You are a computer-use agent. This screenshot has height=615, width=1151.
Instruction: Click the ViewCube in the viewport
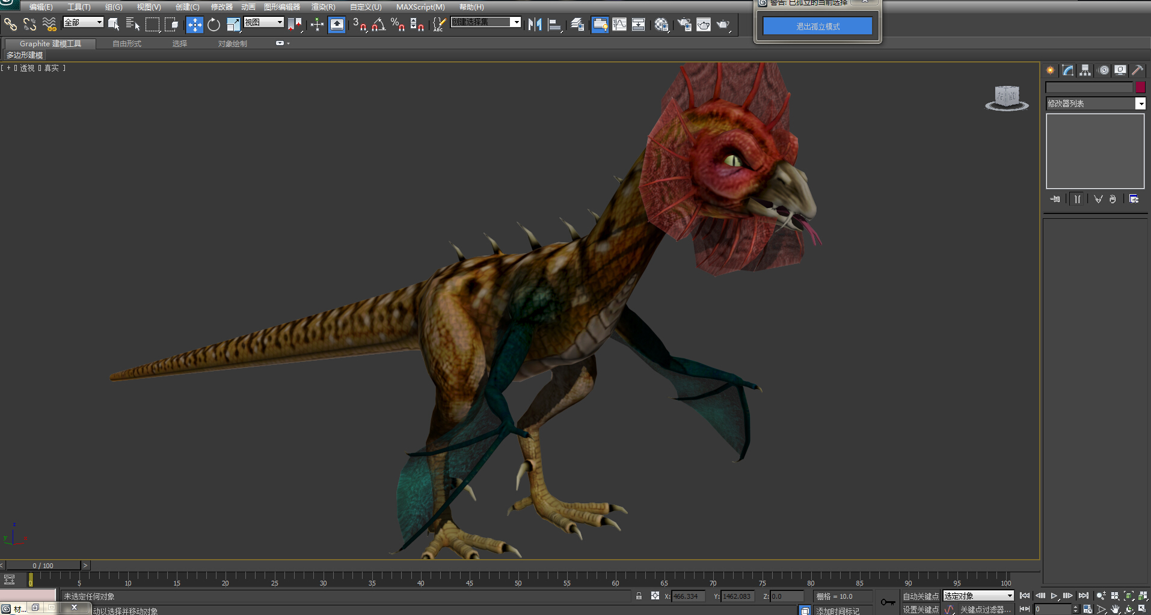pos(1007,98)
